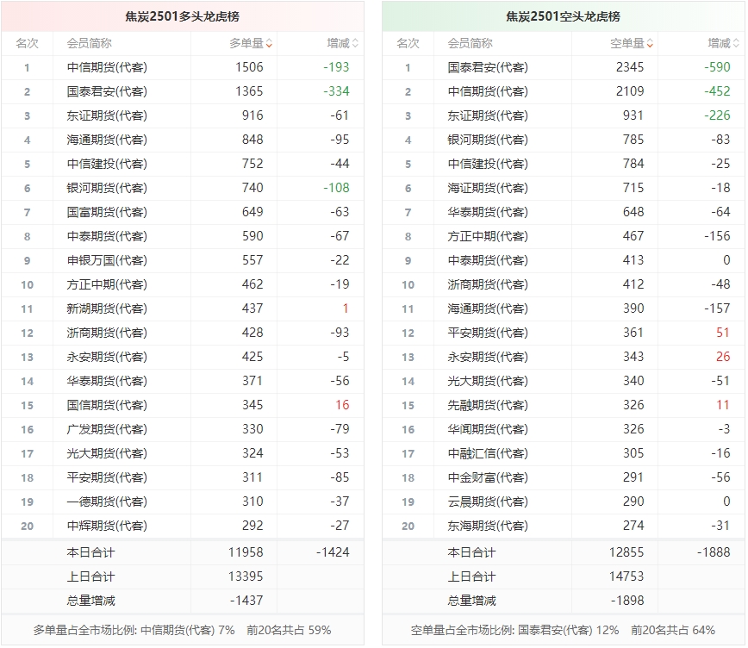Screen dimensions: 748x648
Task: Click 申银万国(代客) in 多头 table
Action: [x=107, y=260]
